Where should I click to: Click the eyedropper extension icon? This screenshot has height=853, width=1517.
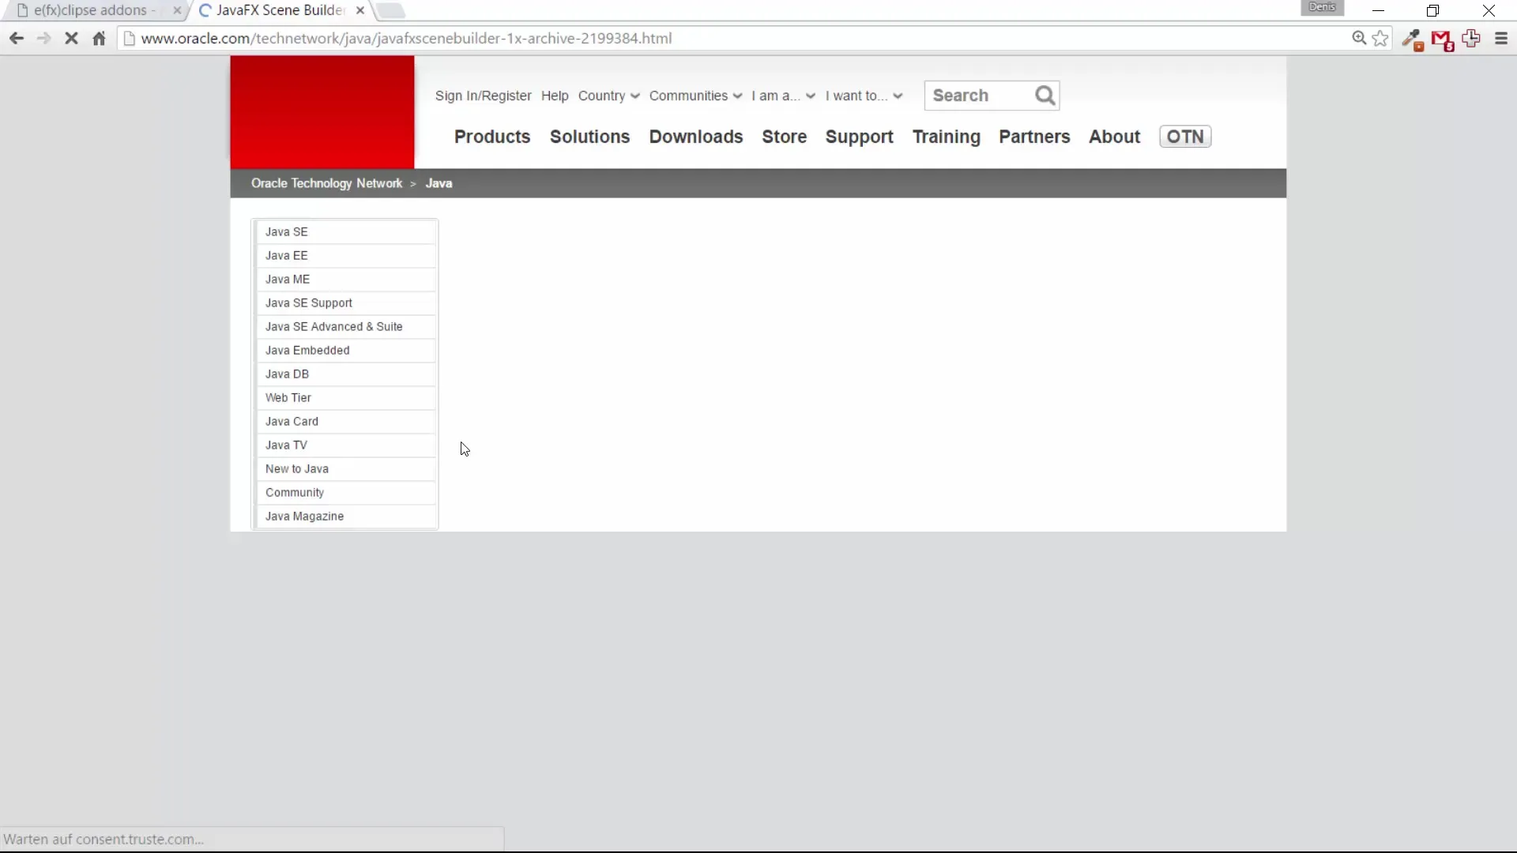(1412, 39)
